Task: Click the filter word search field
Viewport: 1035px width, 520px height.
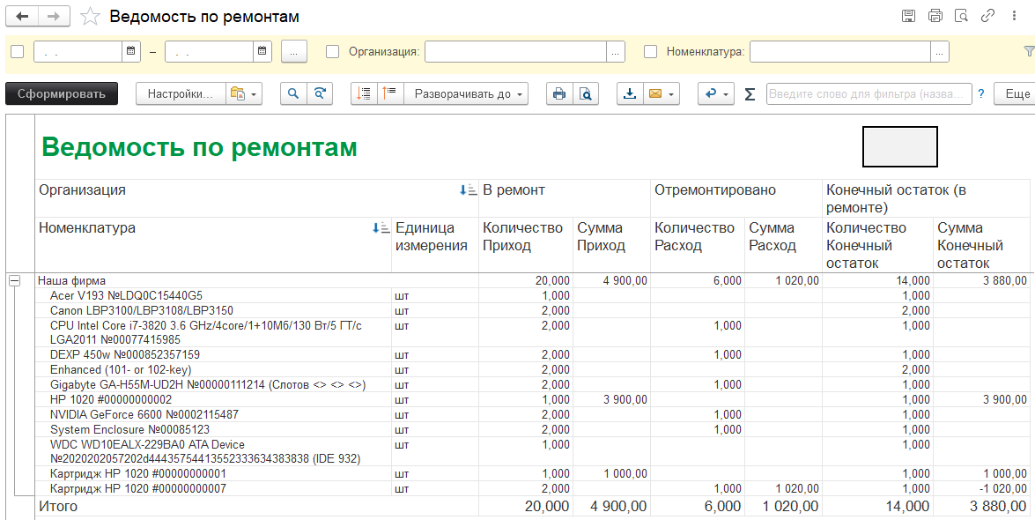Action: point(869,93)
